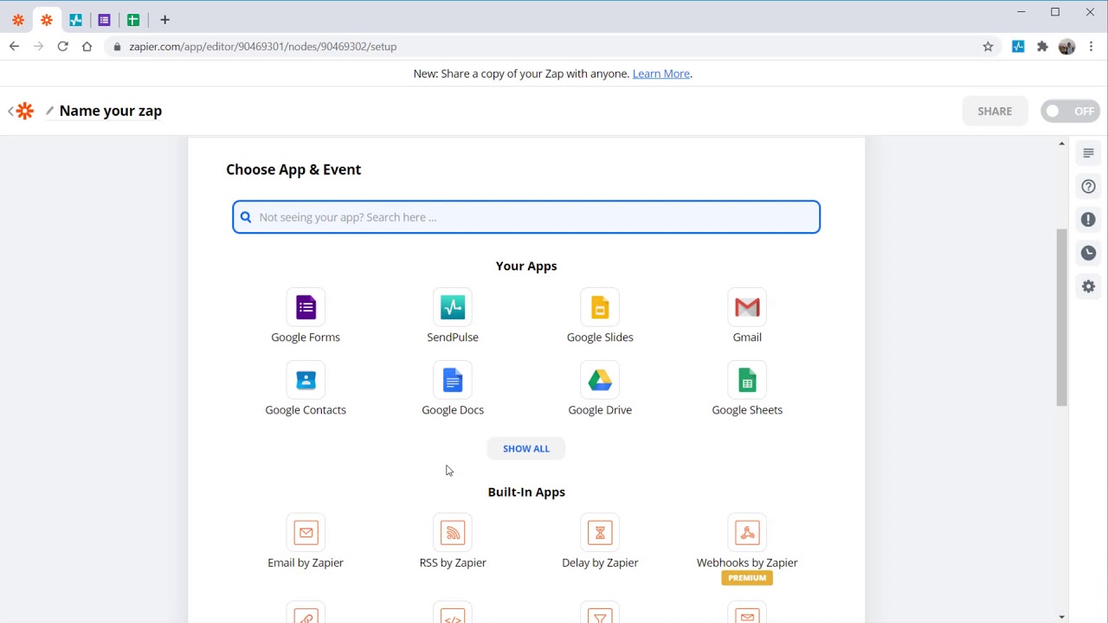This screenshot has height=623, width=1108.
Task: Choose the SendPulse app icon
Action: tap(453, 307)
